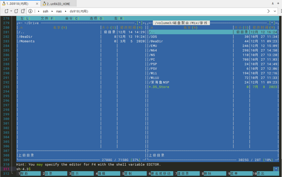Click the right panel '<-' back arrow
282x177 pixels.
pyautogui.click(x=151, y=23)
